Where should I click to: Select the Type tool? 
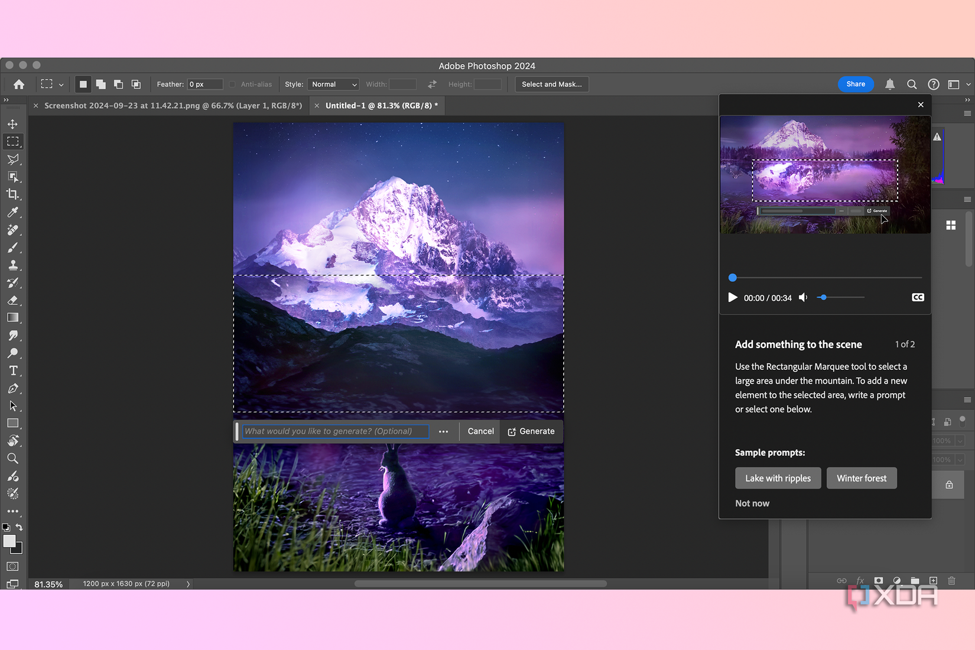click(13, 370)
